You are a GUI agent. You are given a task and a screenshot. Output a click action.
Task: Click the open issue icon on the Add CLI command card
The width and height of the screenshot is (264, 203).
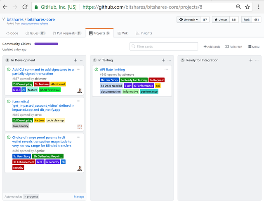click(9, 70)
